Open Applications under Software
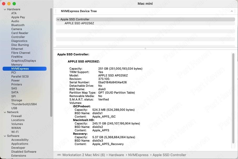Viewport: 238px width, 159px height. [x=20, y=144]
